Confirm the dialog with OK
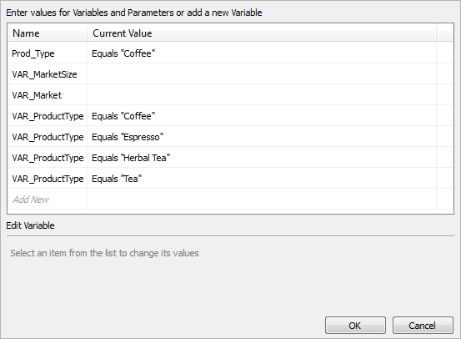This screenshot has height=339, width=461. click(355, 326)
